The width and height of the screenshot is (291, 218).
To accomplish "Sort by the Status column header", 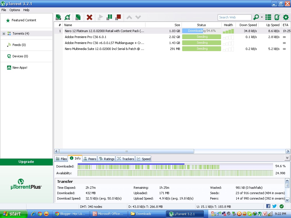I will point(201,25).
